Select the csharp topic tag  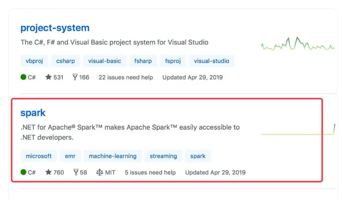[x=65, y=61]
